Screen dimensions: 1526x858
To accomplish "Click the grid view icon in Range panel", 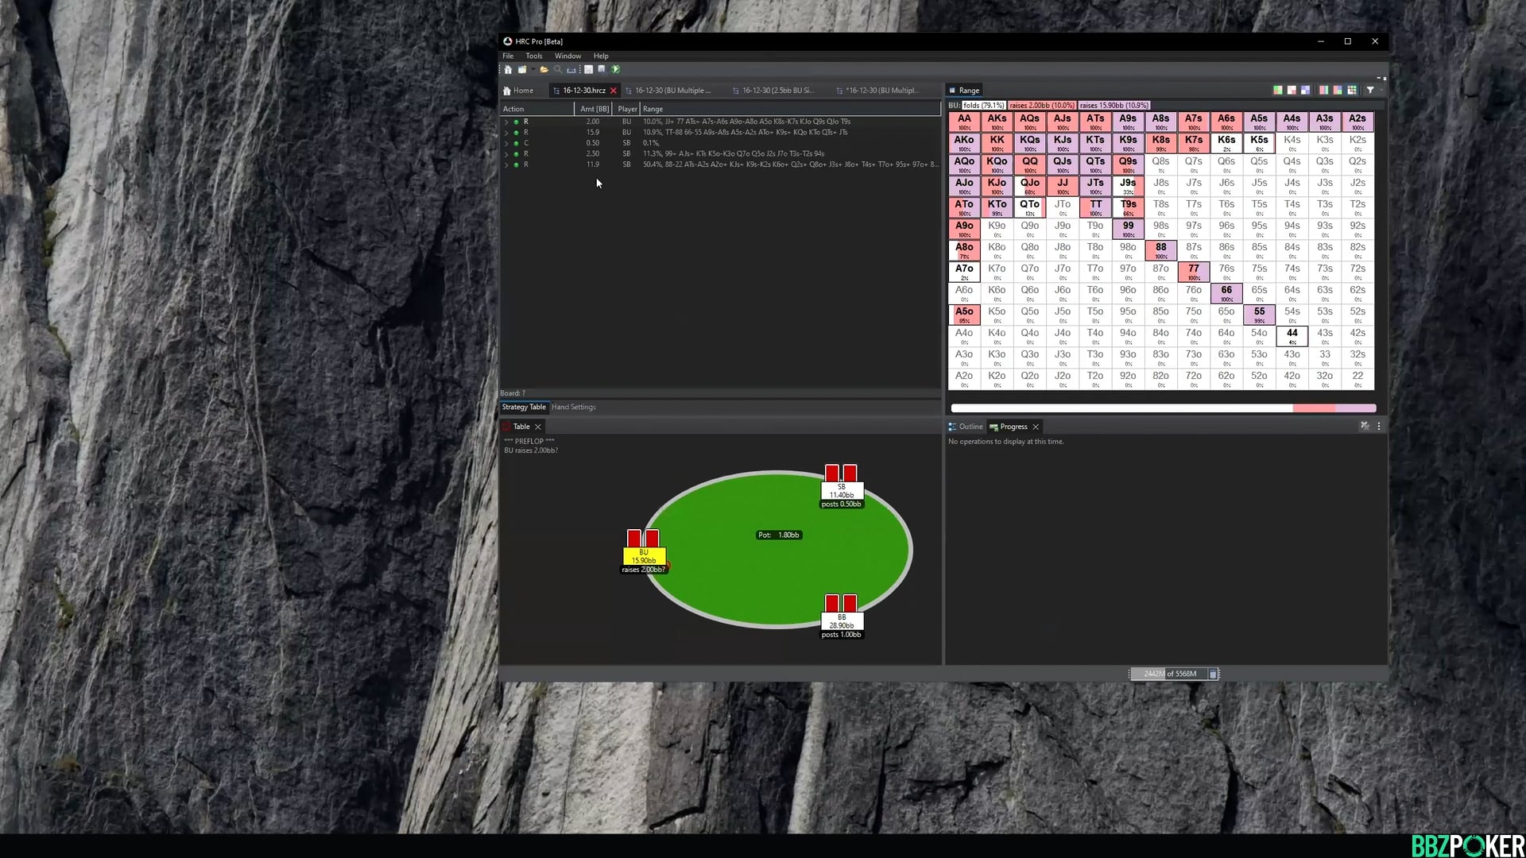I will [1352, 90].
